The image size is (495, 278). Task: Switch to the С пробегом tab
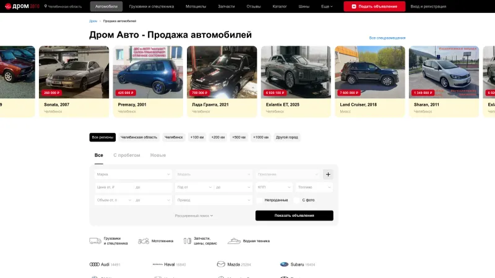(x=127, y=156)
